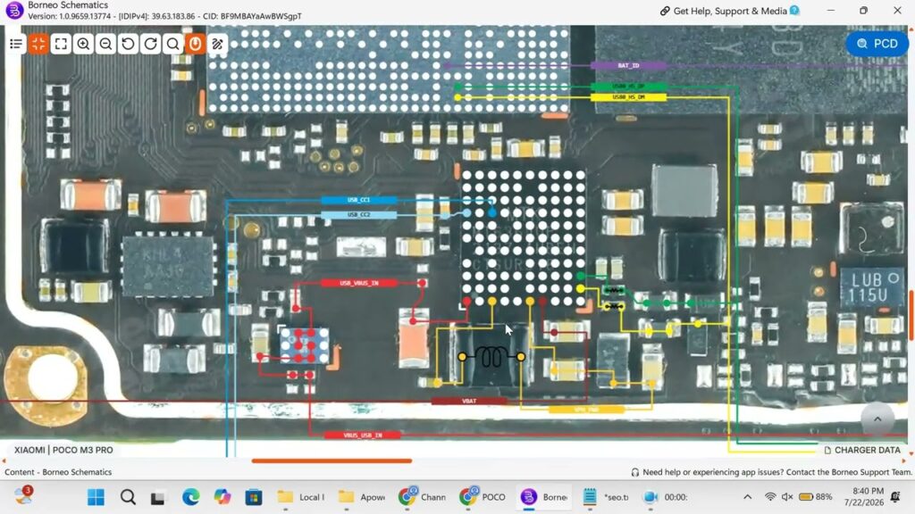Select the dark red VBAT net label
The image size is (915, 514).
(469, 401)
